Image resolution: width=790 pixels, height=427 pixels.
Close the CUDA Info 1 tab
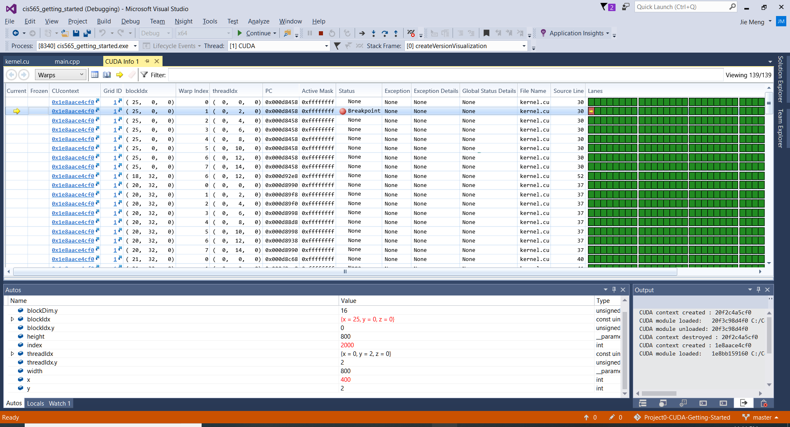point(157,61)
